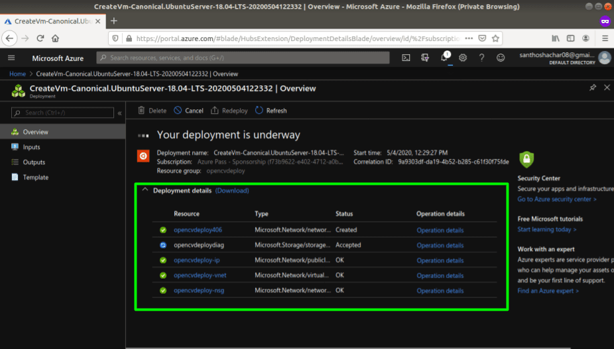Viewport: 614px width, 349px height.
Task: Toggle the Firefox sidebar view
Action: tap(570, 38)
